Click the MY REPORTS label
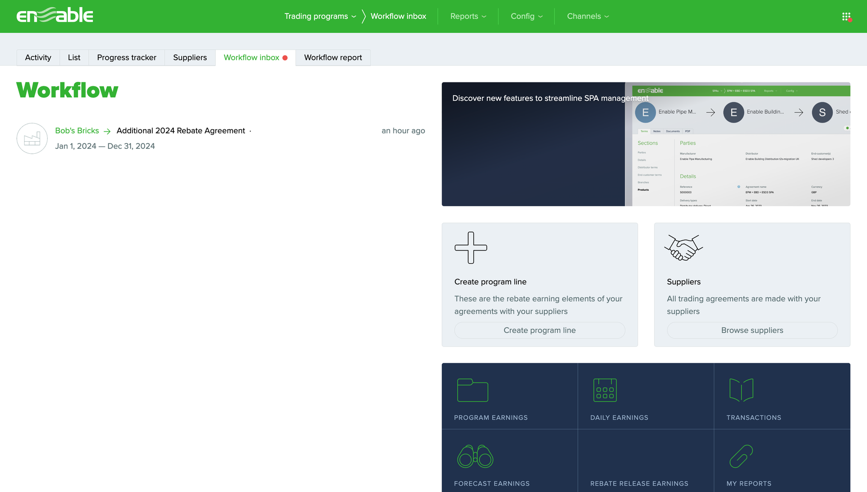The height and width of the screenshot is (492, 867). pos(749,483)
